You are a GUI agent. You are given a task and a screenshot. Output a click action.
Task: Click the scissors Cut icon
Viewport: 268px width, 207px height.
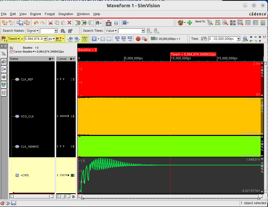click(x=50, y=23)
